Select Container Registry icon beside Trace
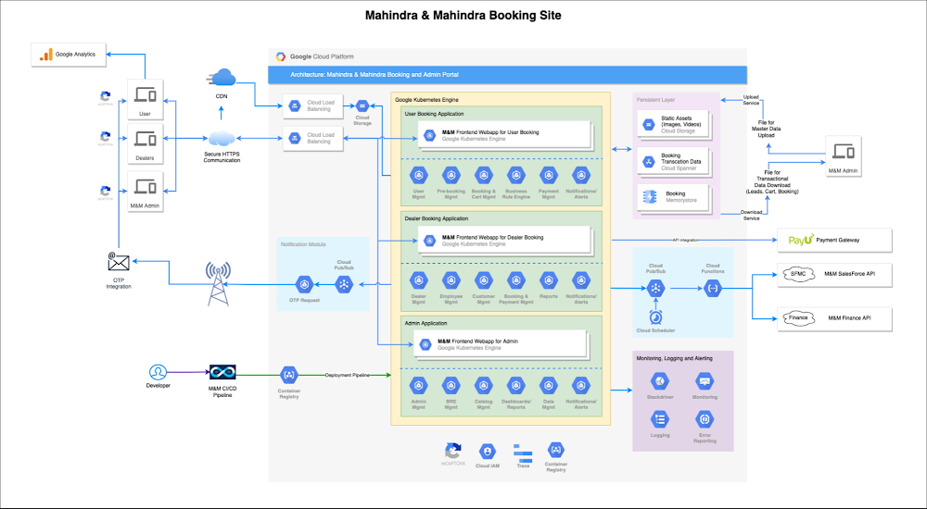Viewport: 927px width, 509px height. [555, 451]
